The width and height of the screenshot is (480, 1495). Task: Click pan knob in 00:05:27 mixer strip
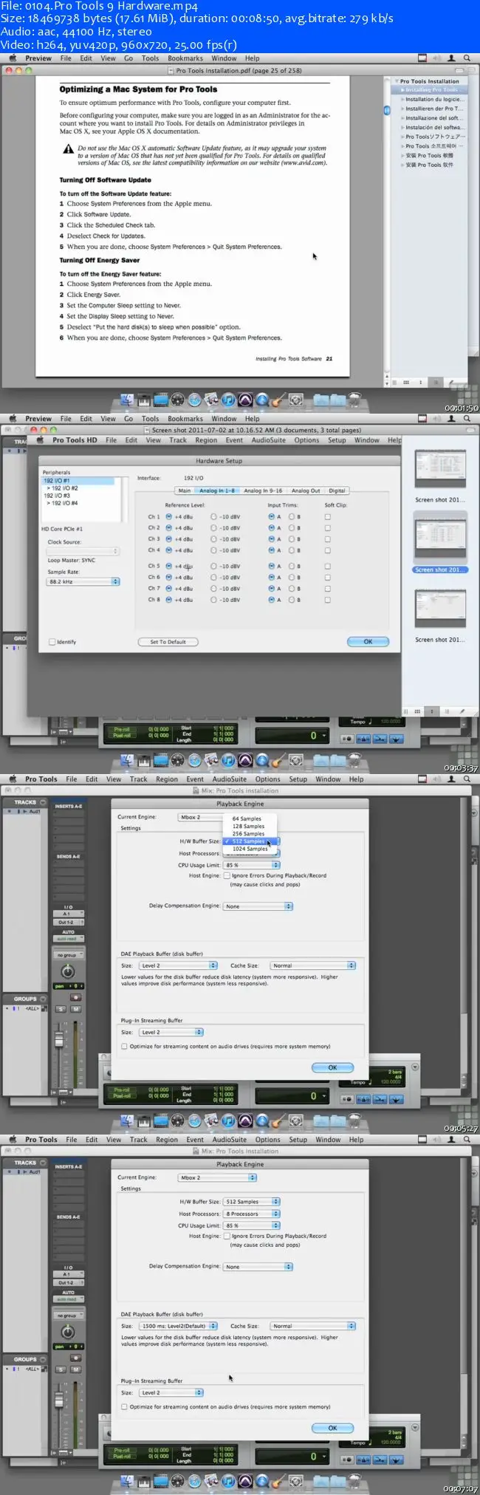68,971
